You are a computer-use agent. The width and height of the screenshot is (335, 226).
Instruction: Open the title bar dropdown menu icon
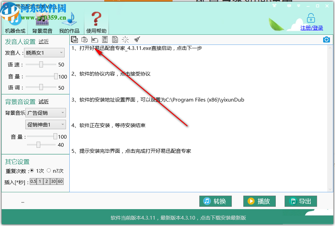click(x=299, y=6)
